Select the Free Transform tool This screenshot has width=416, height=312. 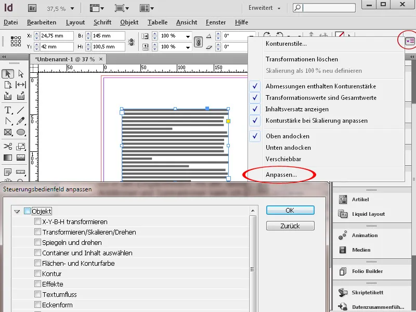pyautogui.click(x=21, y=147)
